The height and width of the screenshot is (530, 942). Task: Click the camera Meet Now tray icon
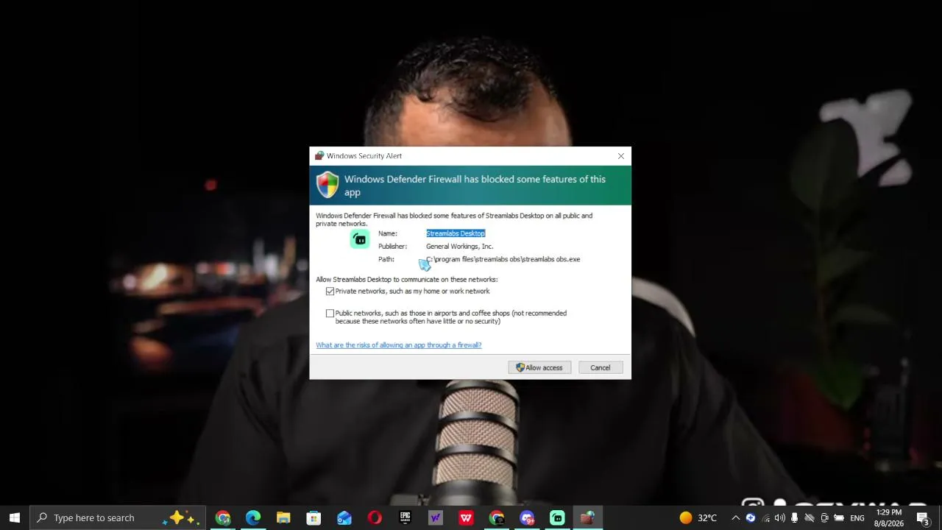(824, 517)
